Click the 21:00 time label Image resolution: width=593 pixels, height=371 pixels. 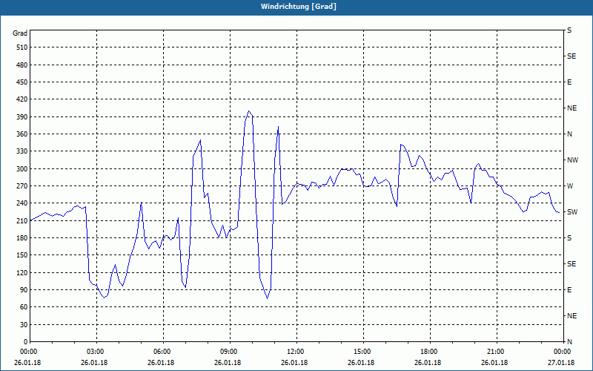(x=497, y=351)
